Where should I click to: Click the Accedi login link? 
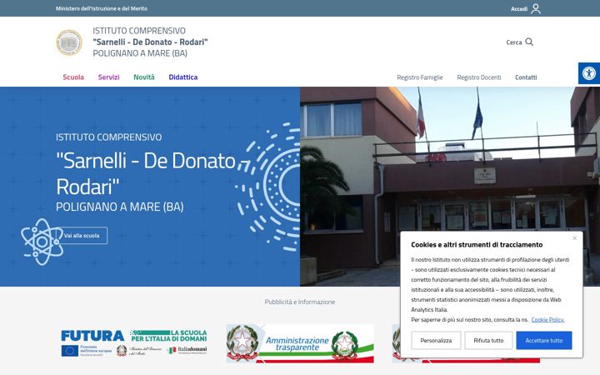click(519, 9)
